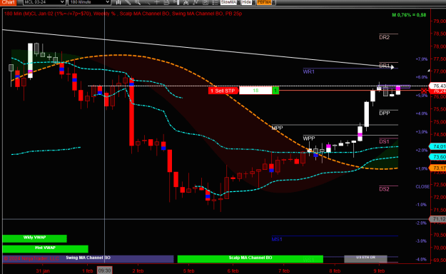Image resolution: width=446 pixels, height=274 pixels.
Task: Click the green M 0,76% = 0,58 readout
Action: 409,15
